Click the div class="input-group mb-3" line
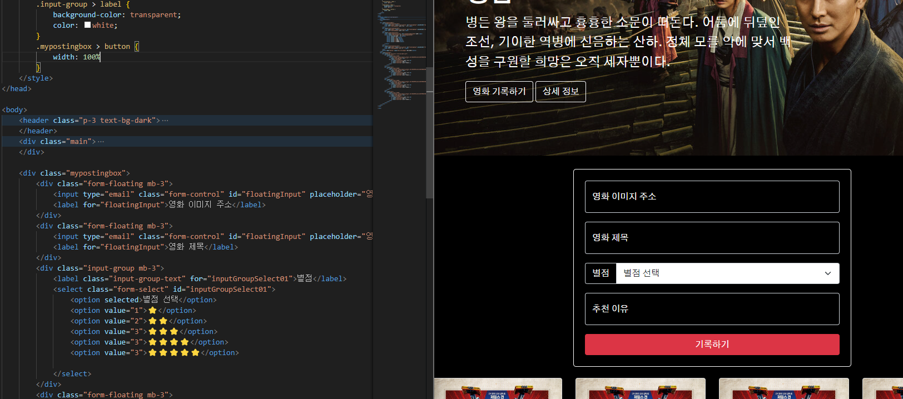Screen dimensions: 903x399 pyautogui.click(x=100, y=268)
